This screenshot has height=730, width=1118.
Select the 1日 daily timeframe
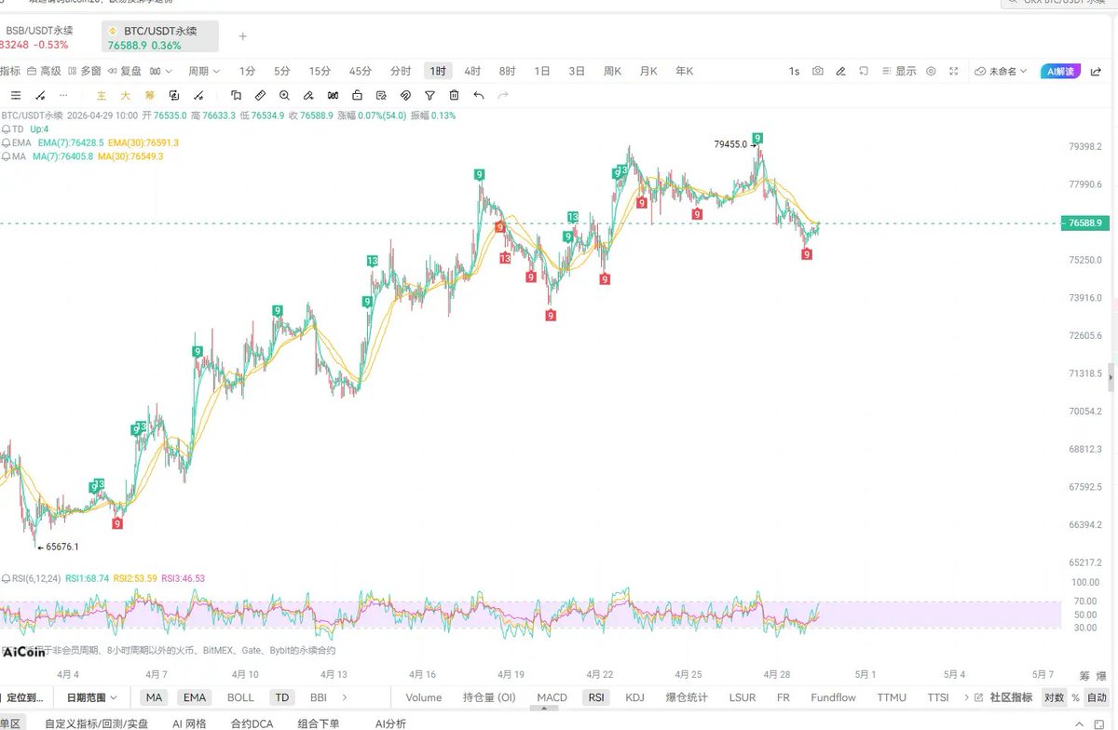click(x=541, y=71)
